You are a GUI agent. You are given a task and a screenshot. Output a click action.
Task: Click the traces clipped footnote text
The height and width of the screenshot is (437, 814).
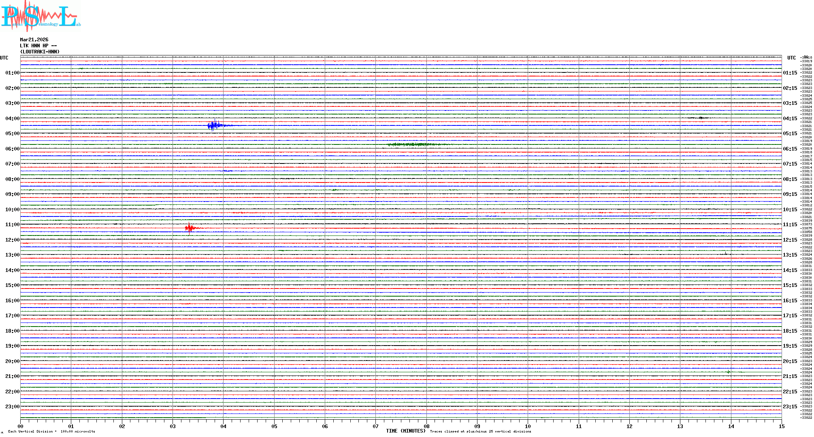coord(480,431)
